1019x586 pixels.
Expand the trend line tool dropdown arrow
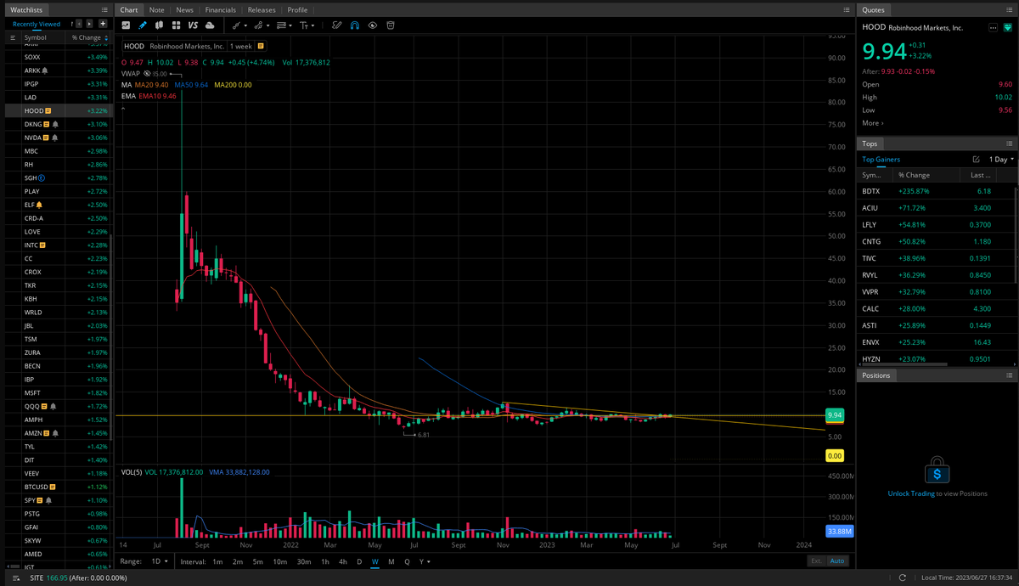[x=246, y=25]
